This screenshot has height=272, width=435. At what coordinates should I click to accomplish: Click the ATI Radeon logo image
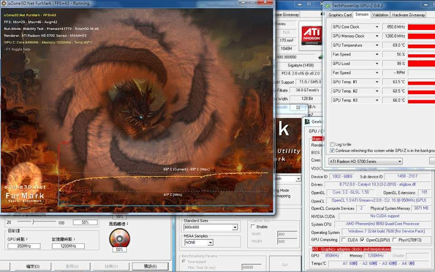click(311, 35)
